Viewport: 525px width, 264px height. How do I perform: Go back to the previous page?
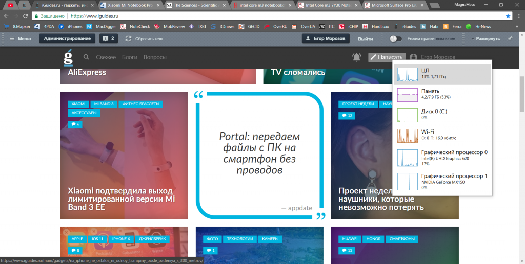pos(6,16)
